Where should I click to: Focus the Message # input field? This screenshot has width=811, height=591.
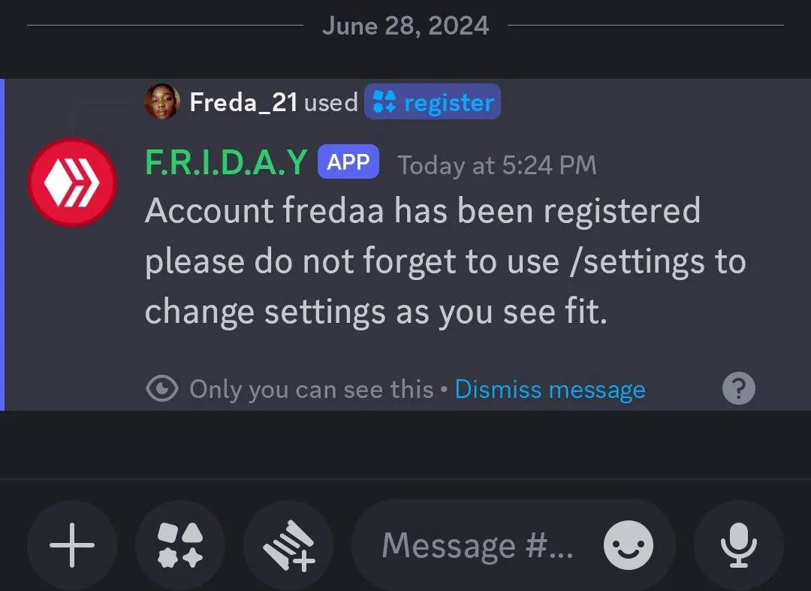tap(478, 545)
